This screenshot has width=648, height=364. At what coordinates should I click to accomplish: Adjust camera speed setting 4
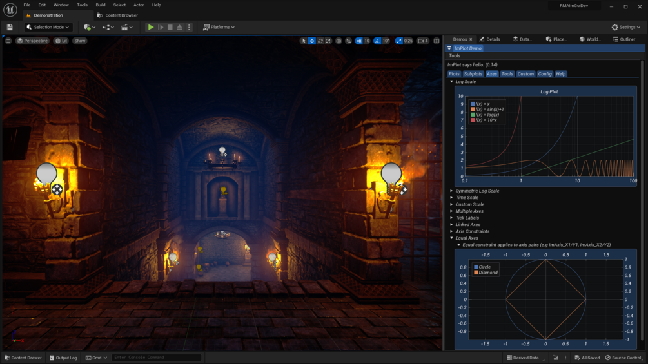coord(423,41)
